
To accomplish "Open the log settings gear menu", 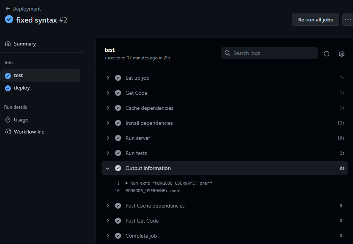I will [x=341, y=53].
